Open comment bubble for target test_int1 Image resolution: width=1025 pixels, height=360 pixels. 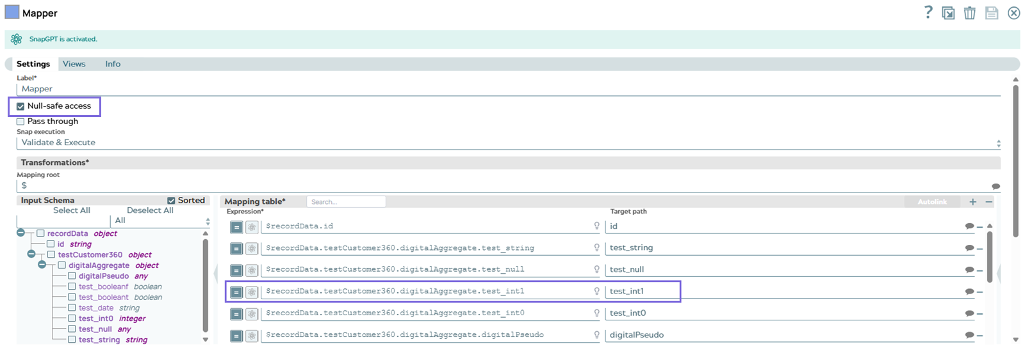click(x=969, y=292)
